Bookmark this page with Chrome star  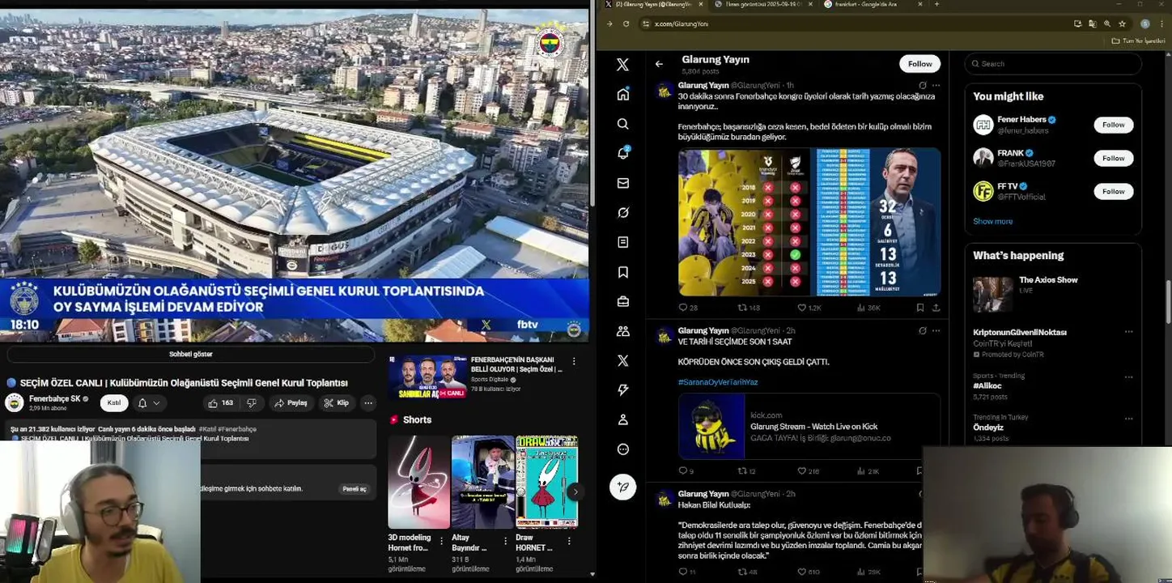point(1122,23)
